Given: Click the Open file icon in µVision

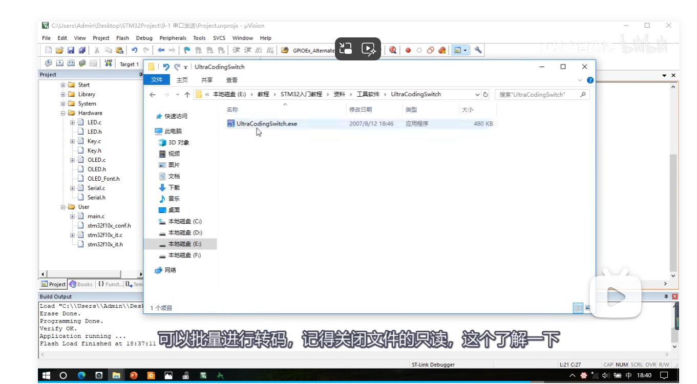Looking at the screenshot, I should 59,50.
